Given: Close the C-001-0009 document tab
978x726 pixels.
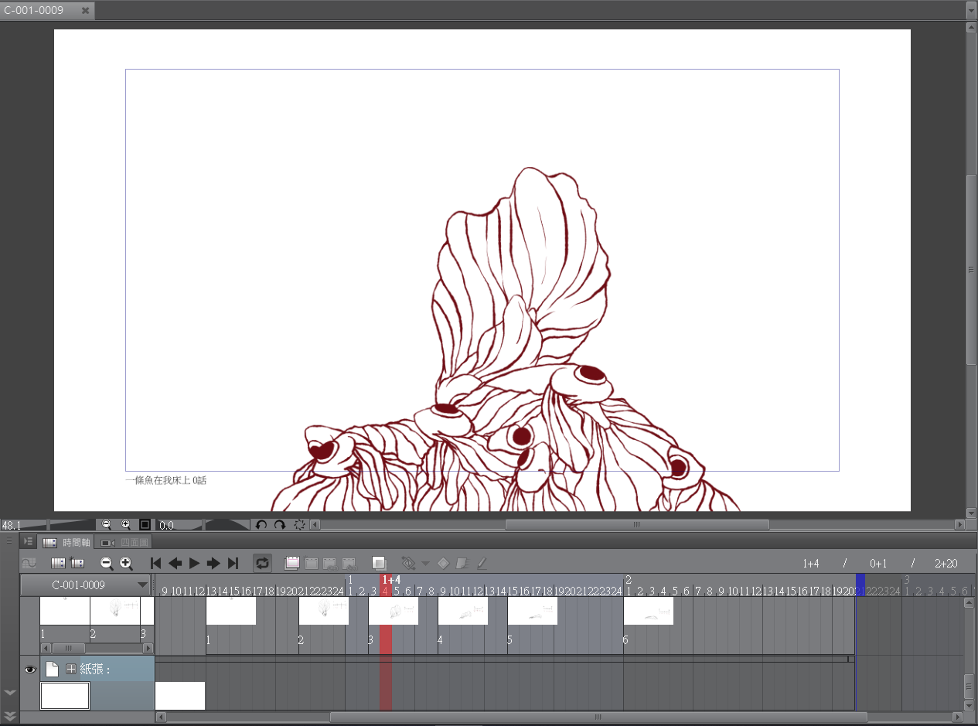Looking at the screenshot, I should coord(85,11).
